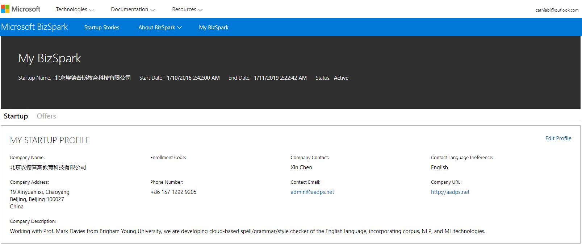Click phone number +86 157 1292 9205
This screenshot has height=245, width=582.
(x=173, y=192)
